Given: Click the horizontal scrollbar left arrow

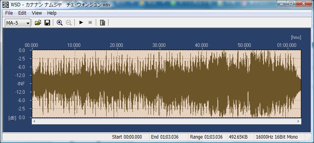Looking at the screenshot, I should click(x=34, y=121).
